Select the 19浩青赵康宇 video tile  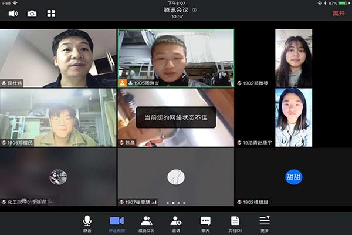[293, 117]
